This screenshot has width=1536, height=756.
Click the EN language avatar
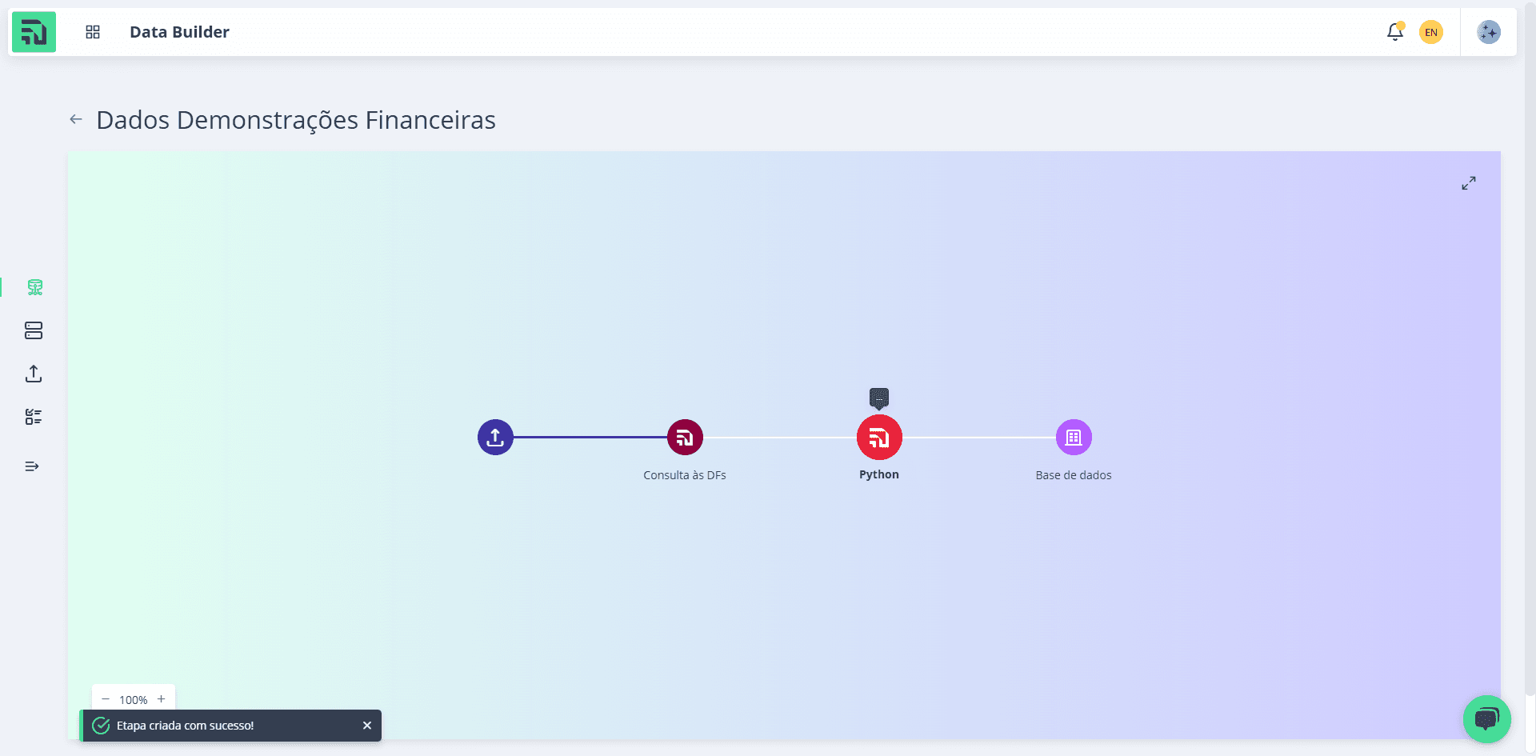(x=1431, y=32)
